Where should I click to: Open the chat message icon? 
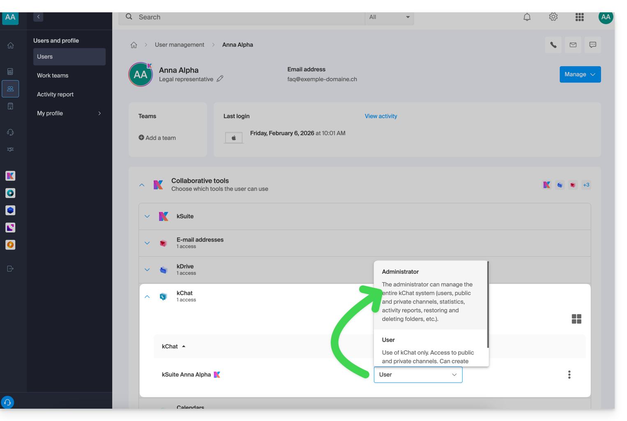click(592, 45)
